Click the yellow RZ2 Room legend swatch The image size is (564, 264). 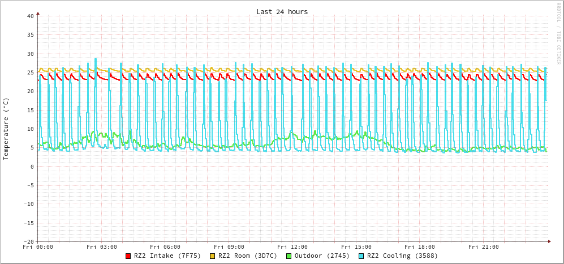(x=213, y=256)
